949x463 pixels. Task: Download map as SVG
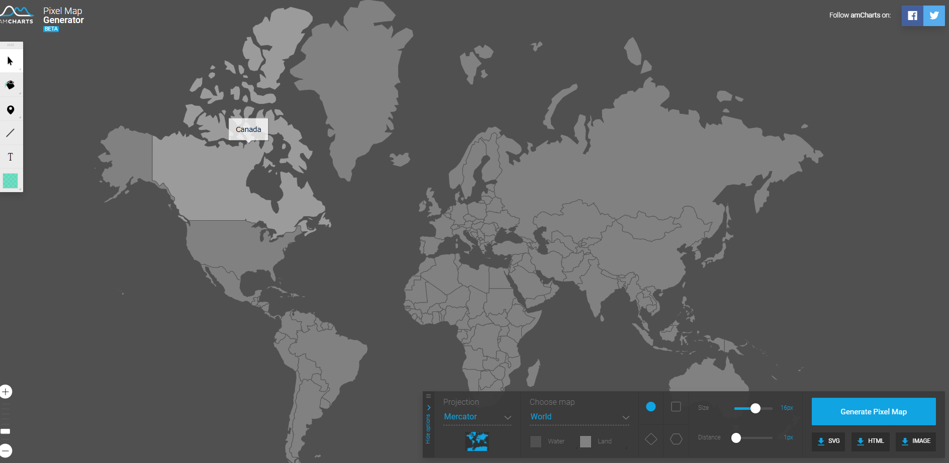click(x=828, y=441)
